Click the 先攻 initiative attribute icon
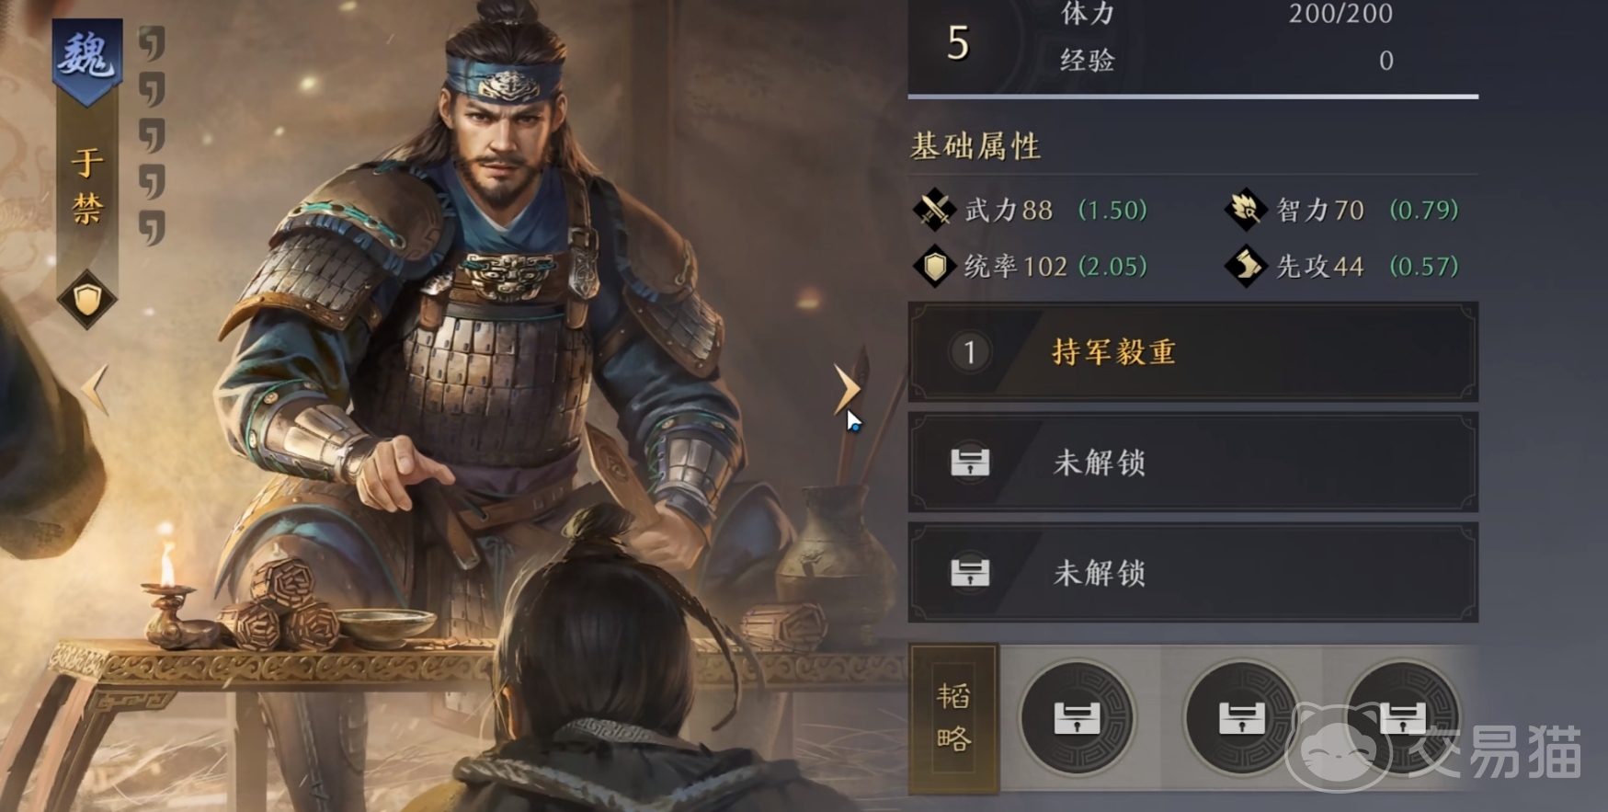Viewport: 1608px width, 812px height. click(x=1246, y=267)
